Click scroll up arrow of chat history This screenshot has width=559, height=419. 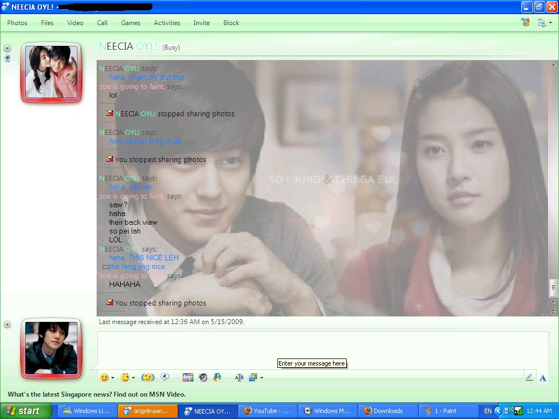point(554,65)
